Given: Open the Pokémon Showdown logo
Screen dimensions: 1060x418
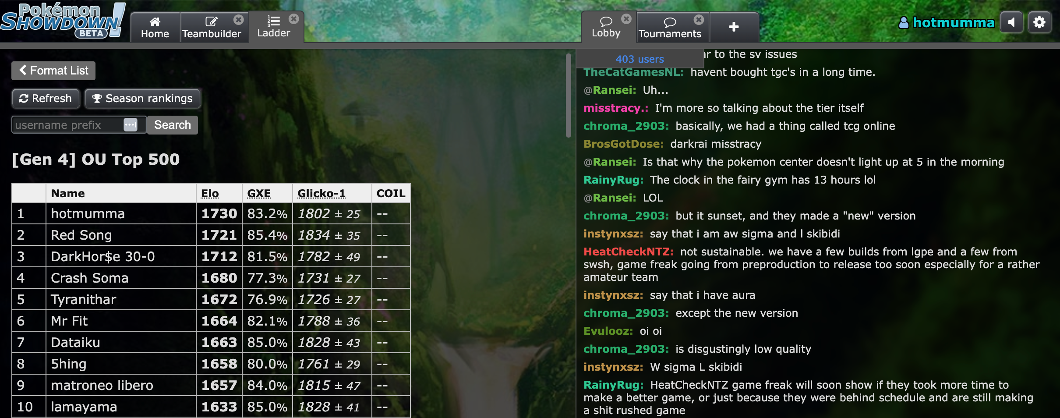Looking at the screenshot, I should pos(63,21).
